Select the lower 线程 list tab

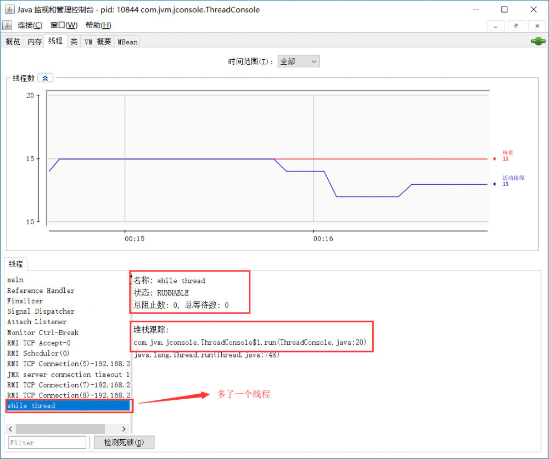click(16, 264)
